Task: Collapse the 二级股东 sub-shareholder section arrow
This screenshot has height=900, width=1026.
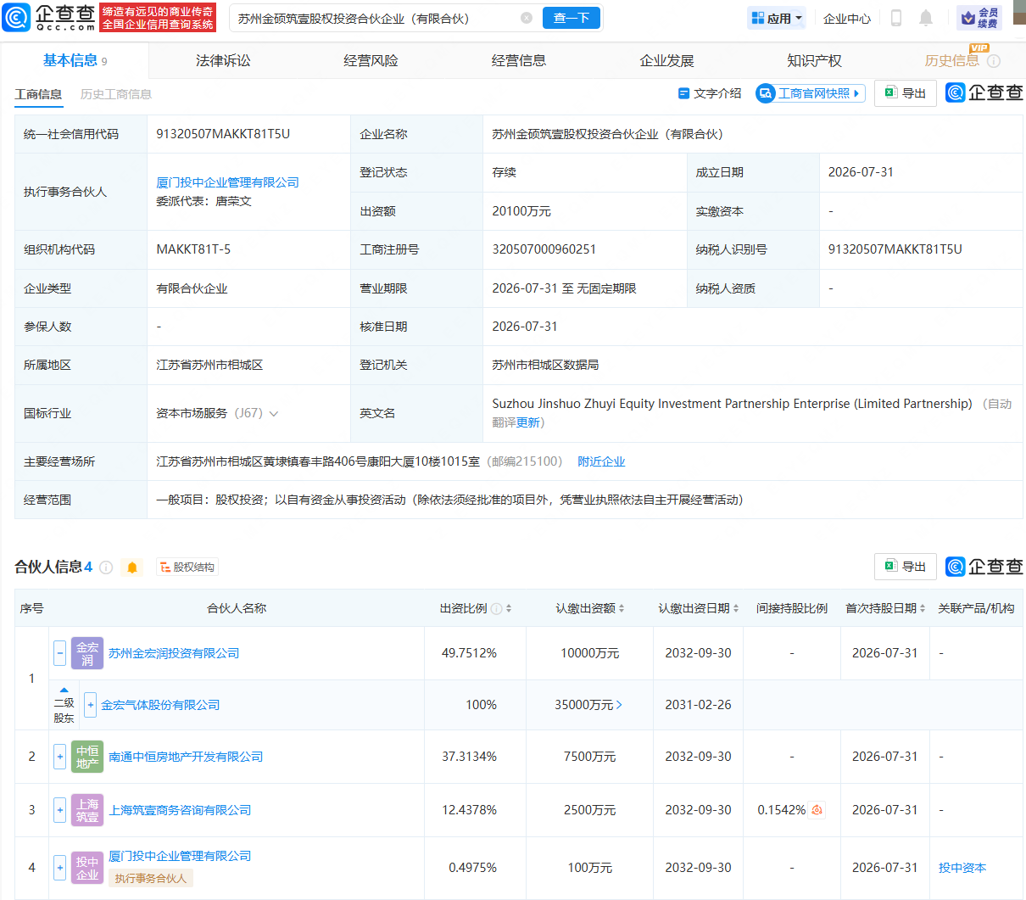Action: 64,690
